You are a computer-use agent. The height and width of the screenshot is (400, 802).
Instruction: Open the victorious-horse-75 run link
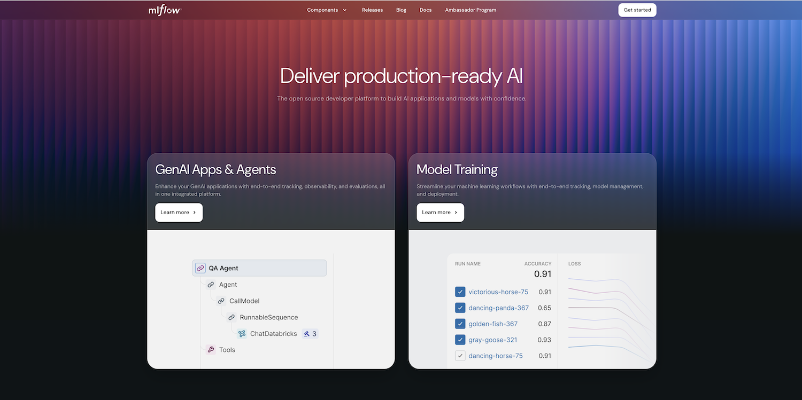pos(498,292)
